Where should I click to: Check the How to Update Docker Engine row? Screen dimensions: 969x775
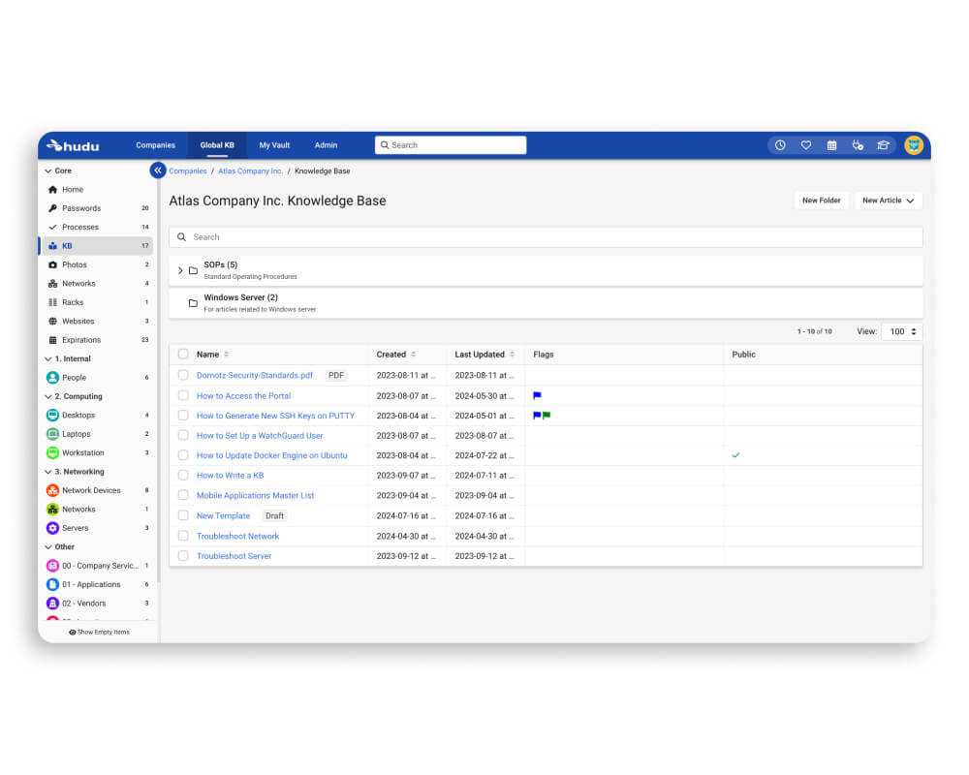pos(183,455)
